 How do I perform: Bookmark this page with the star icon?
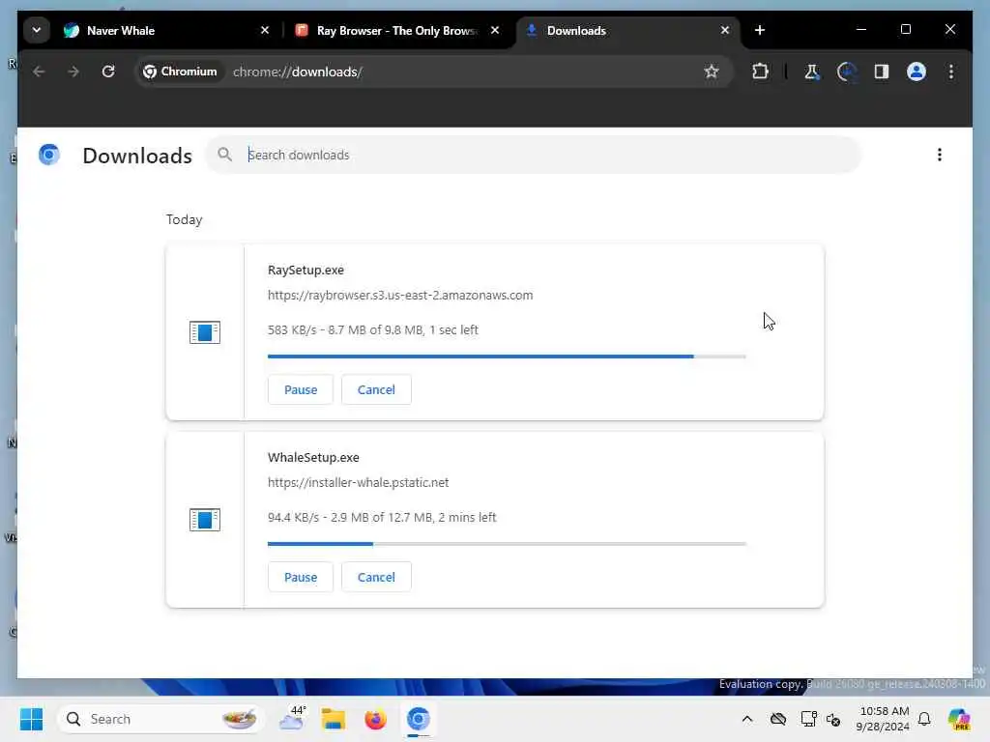(712, 71)
